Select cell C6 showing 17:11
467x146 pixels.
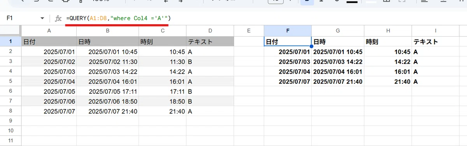[x=162, y=91]
